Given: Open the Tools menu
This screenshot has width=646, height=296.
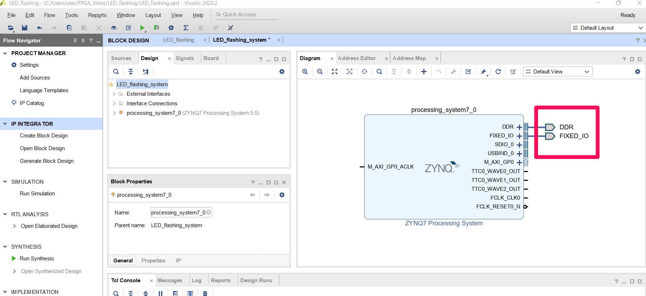Looking at the screenshot, I should click(x=71, y=15).
